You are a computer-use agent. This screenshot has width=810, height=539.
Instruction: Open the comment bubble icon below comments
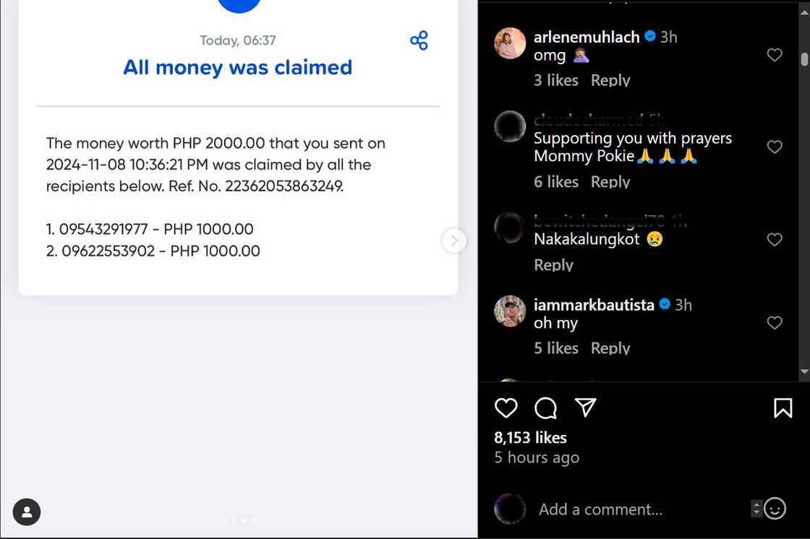tap(545, 408)
